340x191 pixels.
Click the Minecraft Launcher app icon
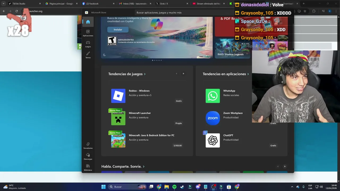118,118
